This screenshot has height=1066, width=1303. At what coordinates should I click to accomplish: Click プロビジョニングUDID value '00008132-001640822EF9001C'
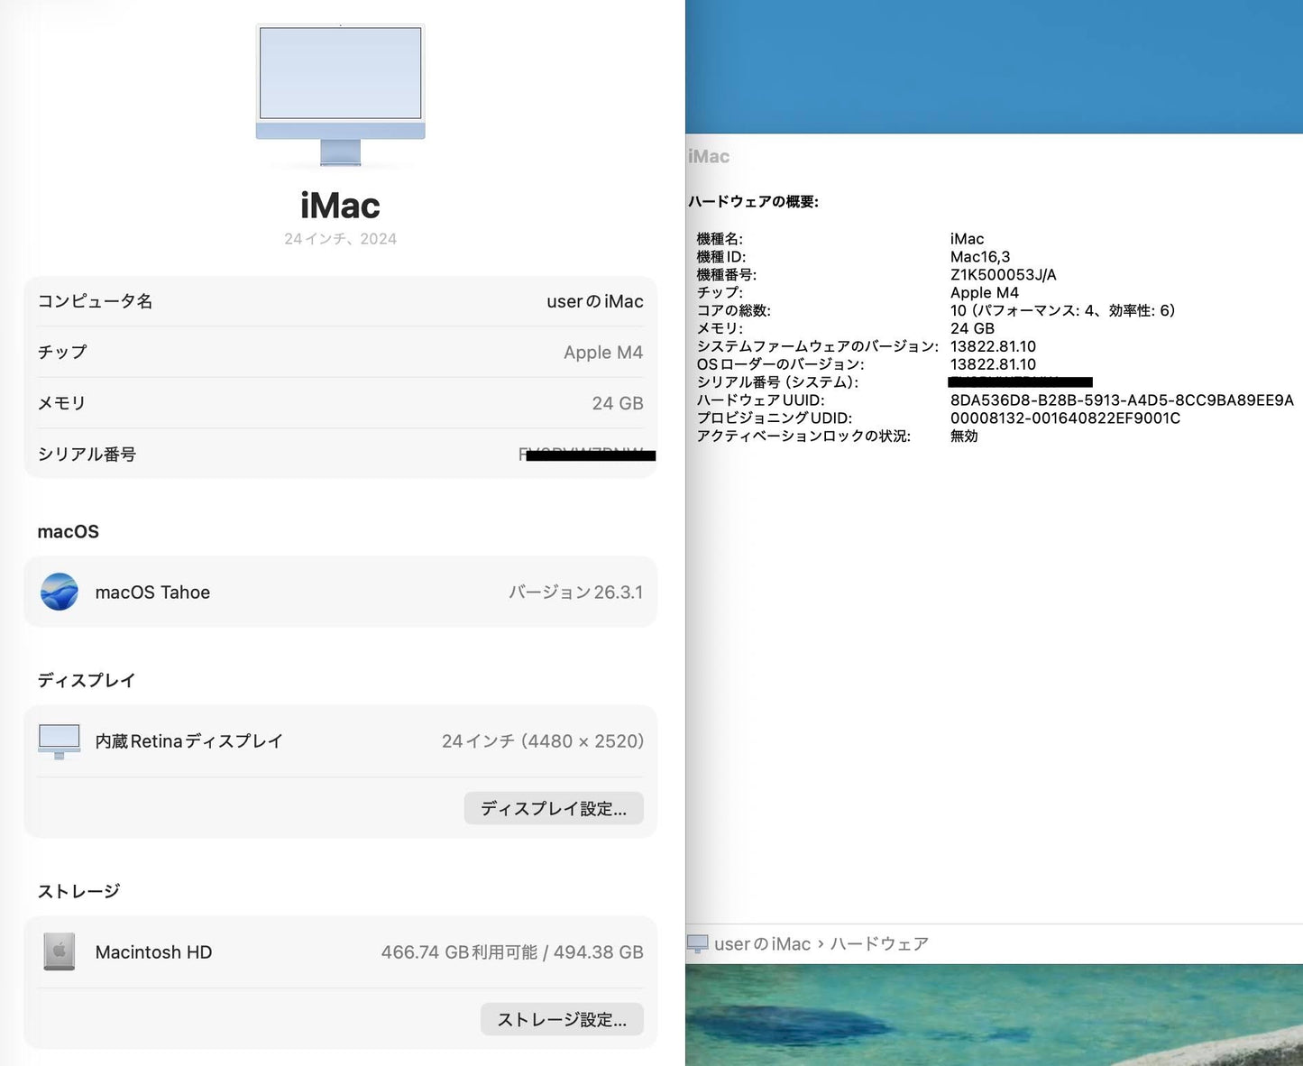[x=1065, y=418]
